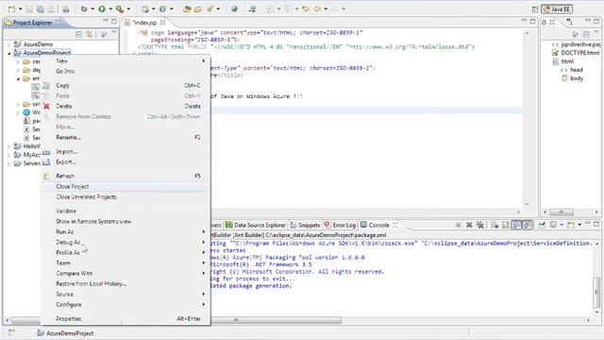
Task: Expand the AzureDemo project tree node
Action: click(x=9, y=44)
